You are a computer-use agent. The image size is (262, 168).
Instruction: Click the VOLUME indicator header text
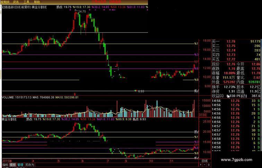click(16, 97)
